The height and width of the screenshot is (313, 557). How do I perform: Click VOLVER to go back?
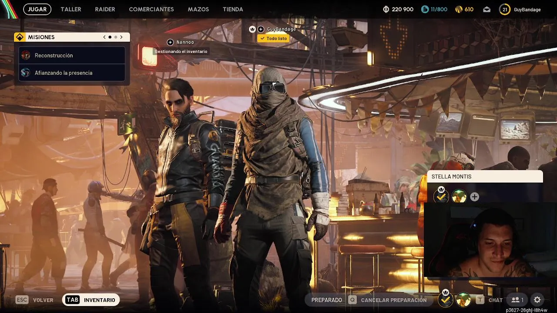point(43,300)
